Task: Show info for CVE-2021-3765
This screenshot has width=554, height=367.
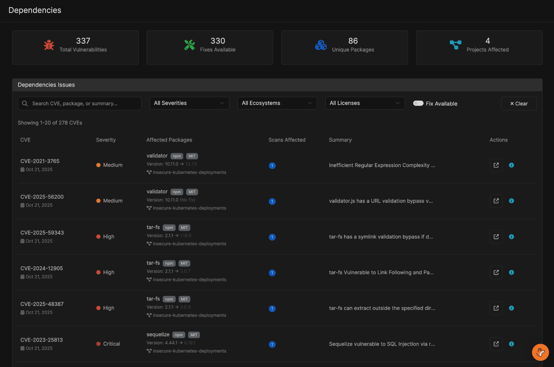Action: tap(511, 165)
